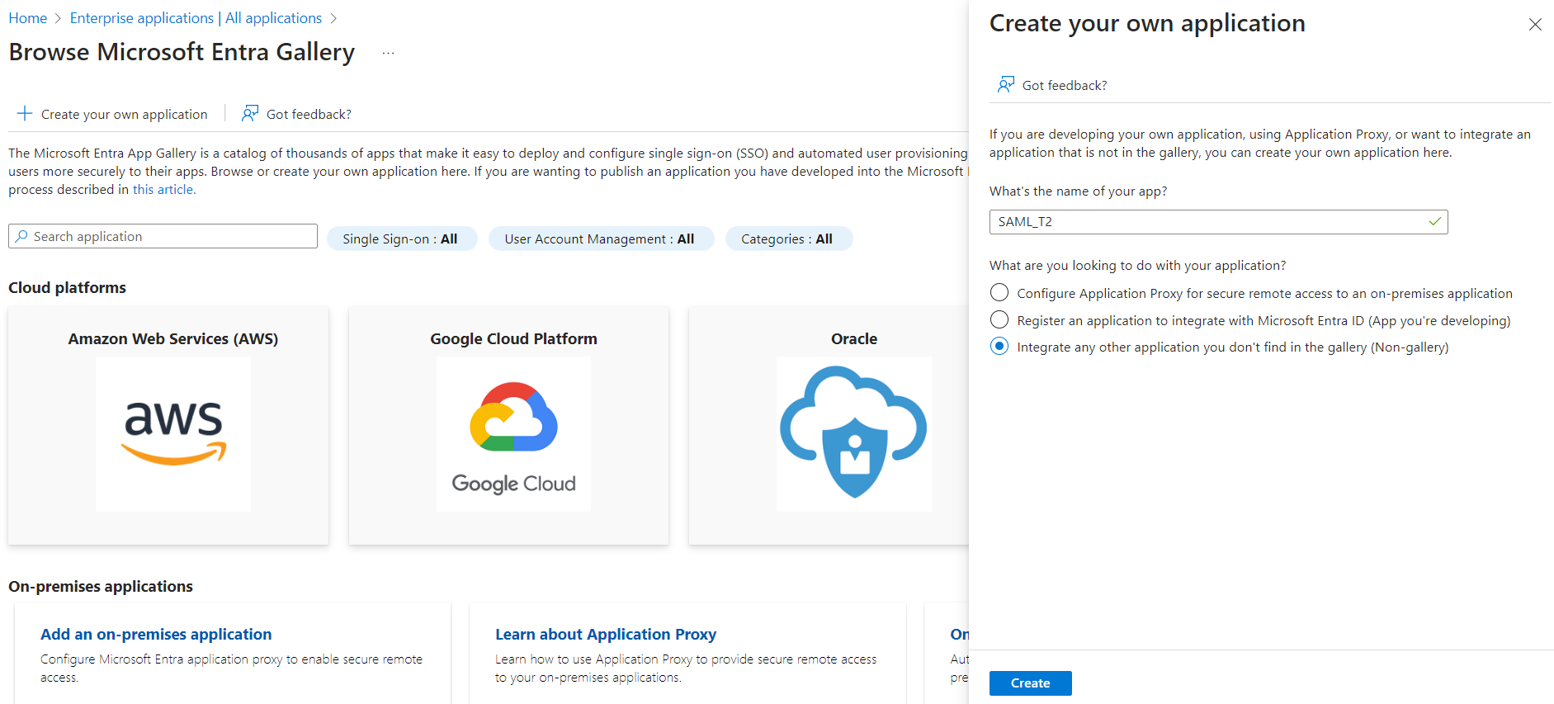Open Learn about Application Proxy link
The image size is (1554, 704).
pos(606,634)
